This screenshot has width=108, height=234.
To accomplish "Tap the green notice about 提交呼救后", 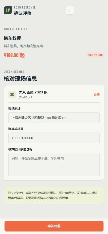I will [54, 196].
